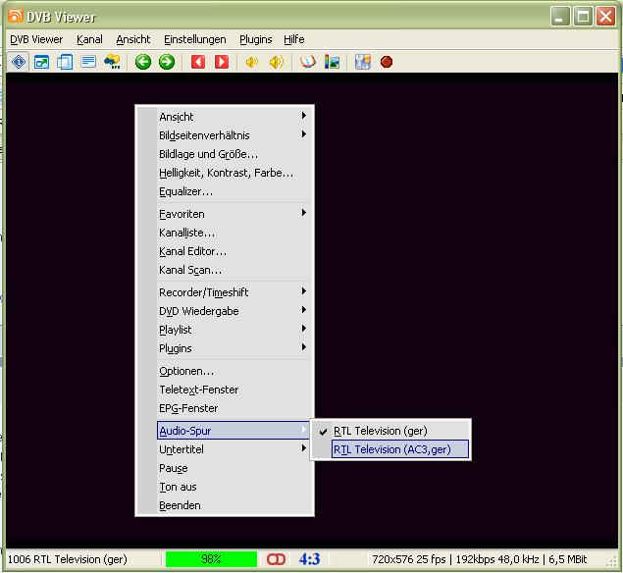Toggle Pause in the context menu
The width and height of the screenshot is (623, 573).
click(x=234, y=468)
